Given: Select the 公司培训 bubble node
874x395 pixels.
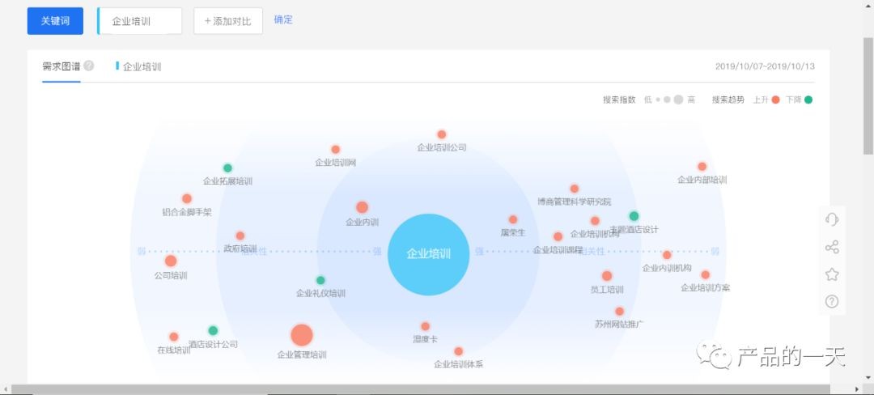Looking at the screenshot, I should (x=171, y=261).
